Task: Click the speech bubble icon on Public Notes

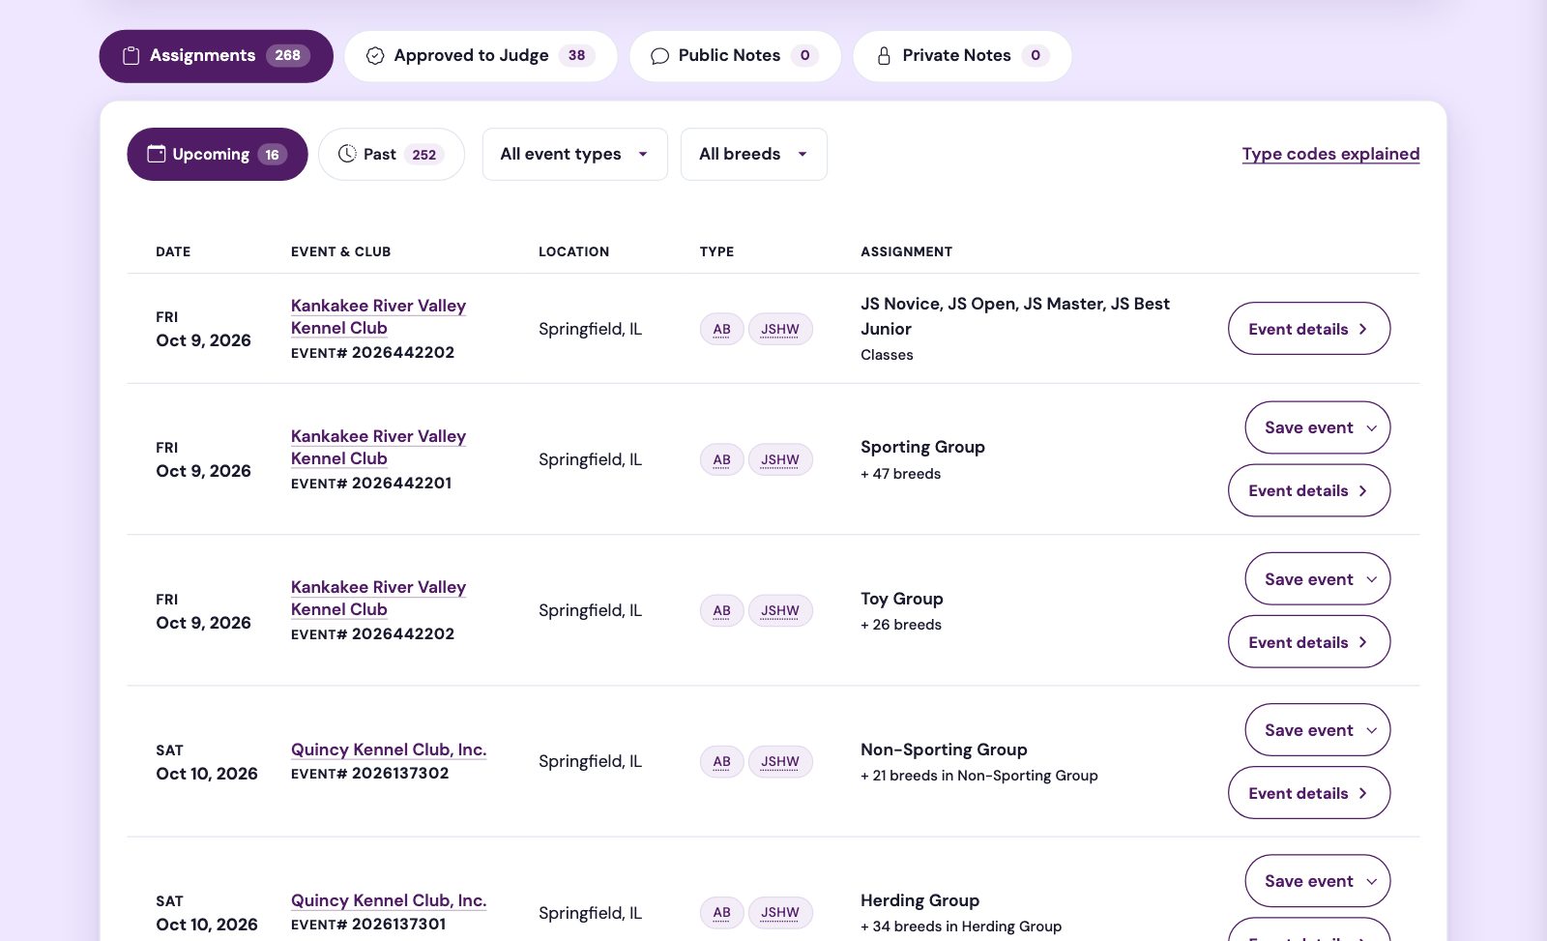Action: pos(659,56)
